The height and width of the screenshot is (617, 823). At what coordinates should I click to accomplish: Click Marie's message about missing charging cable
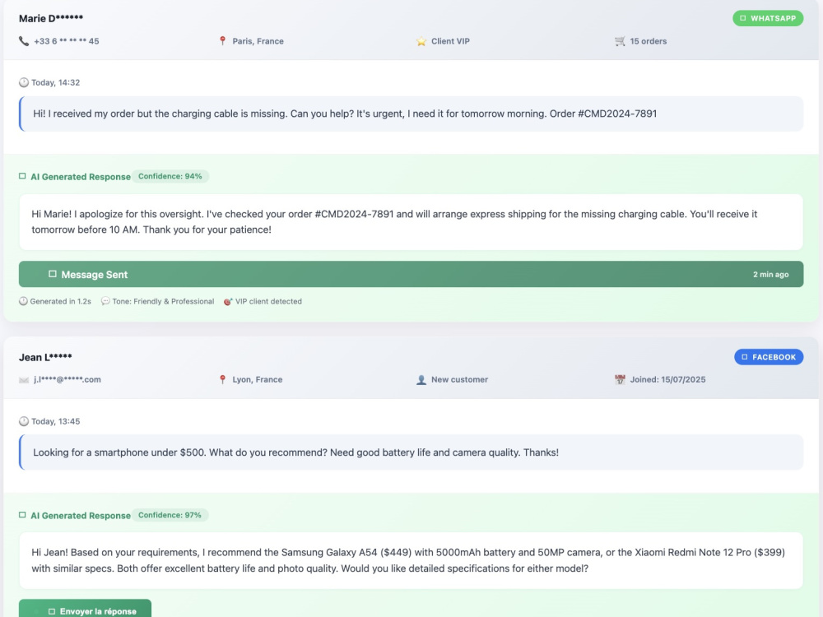pos(411,114)
